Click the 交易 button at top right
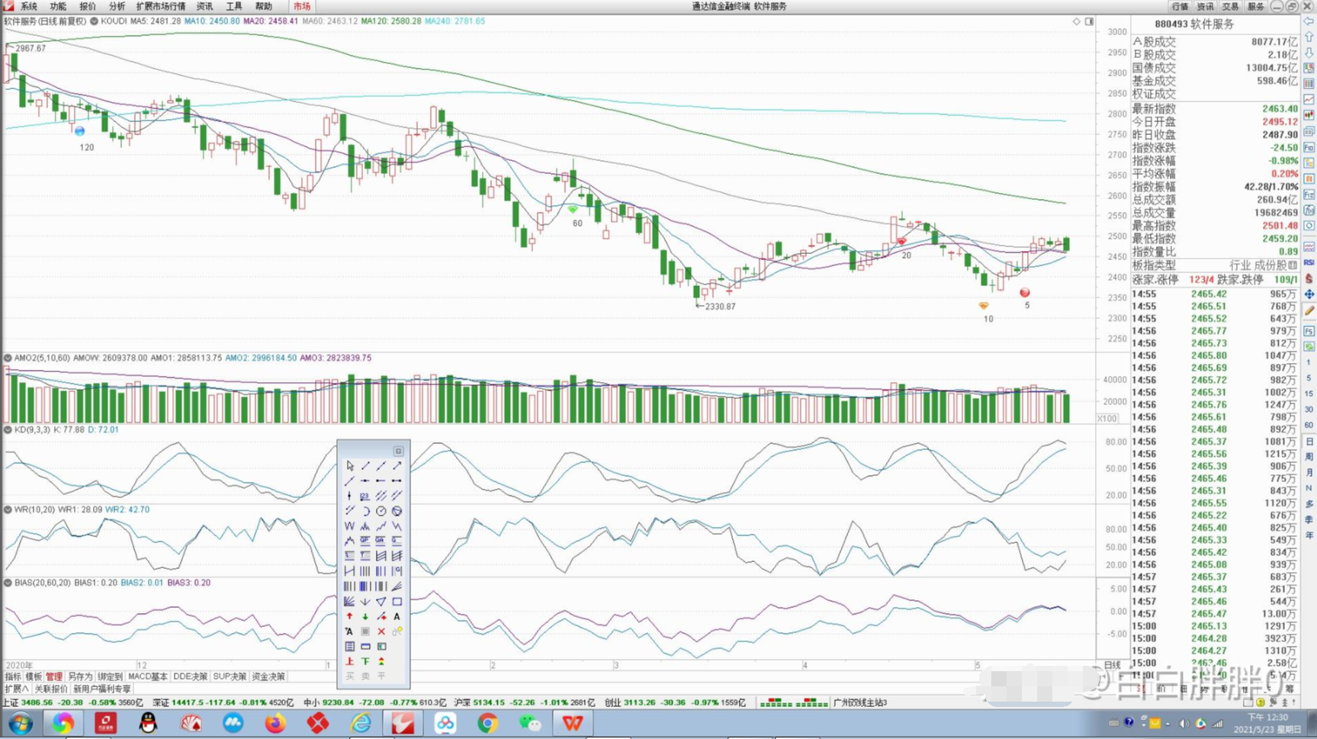Viewport: 1317px width, 739px height. click(x=1231, y=6)
